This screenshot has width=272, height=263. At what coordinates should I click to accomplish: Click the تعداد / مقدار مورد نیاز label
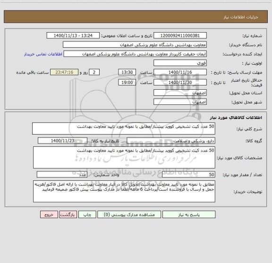coord(242,175)
